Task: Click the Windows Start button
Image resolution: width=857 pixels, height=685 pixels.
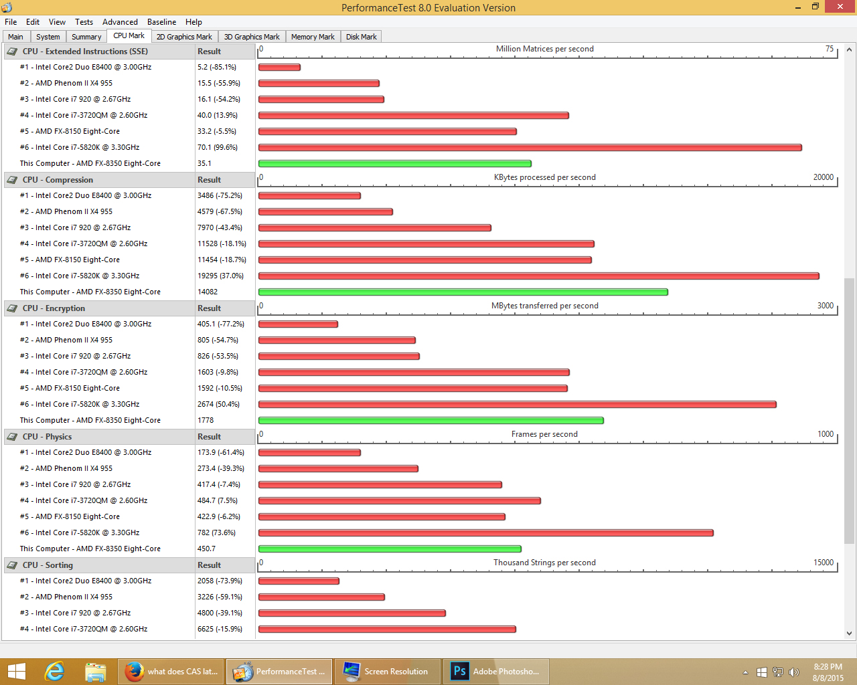Action: click(x=16, y=672)
